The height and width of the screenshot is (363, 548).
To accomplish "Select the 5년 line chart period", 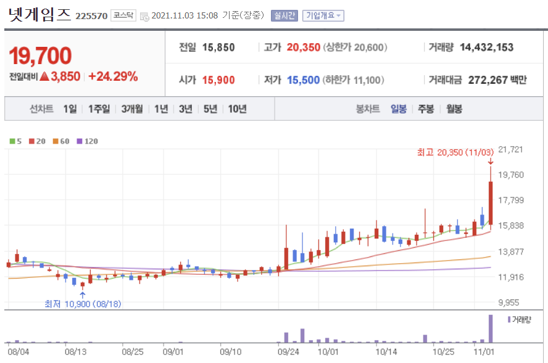I will click(x=210, y=109).
